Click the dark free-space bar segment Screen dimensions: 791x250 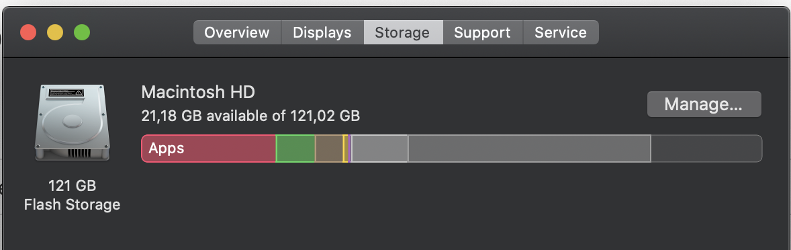706,149
